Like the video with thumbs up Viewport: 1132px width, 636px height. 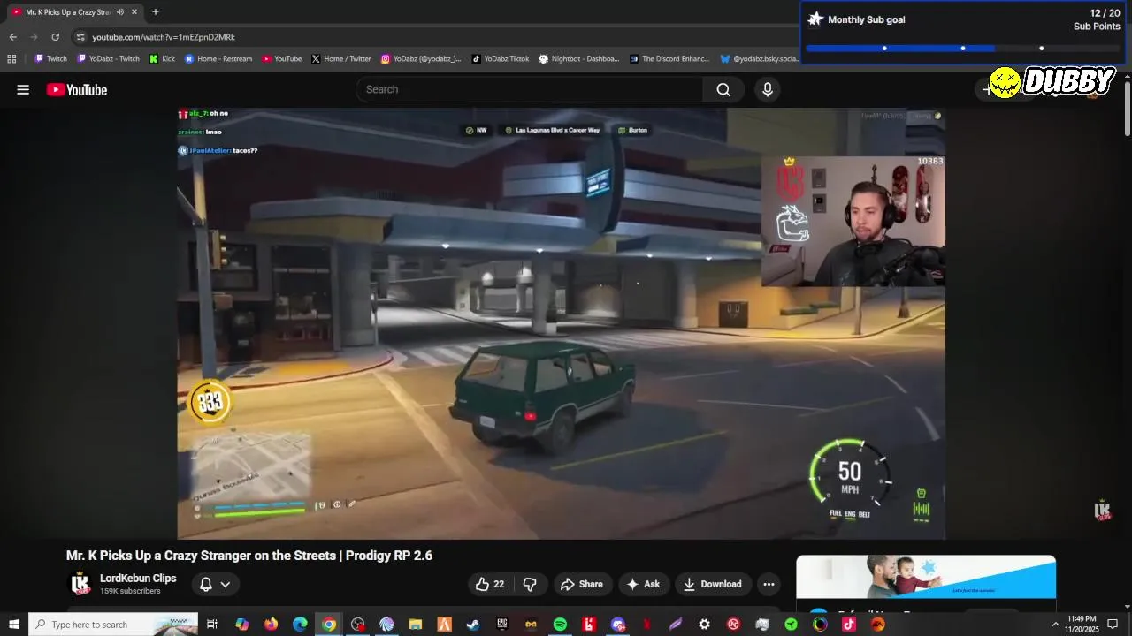(x=489, y=584)
